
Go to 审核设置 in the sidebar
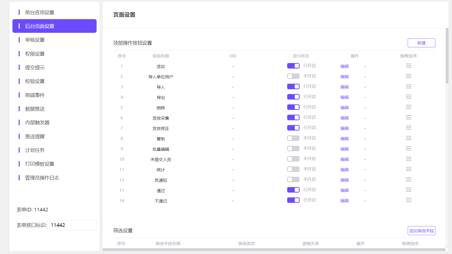[x=54, y=40]
